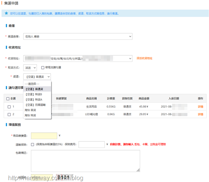Click the 生活用品 product name cell
The image size is (209, 182).
[91, 107]
